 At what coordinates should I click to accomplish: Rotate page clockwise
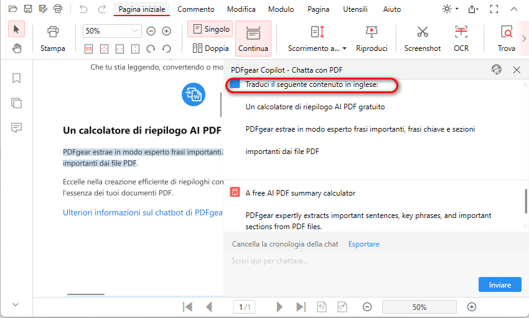tap(151, 49)
